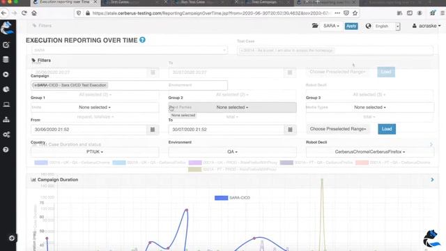Viewport: 446px width, 251px height.
Task: Open Choose Preselected Range dropdown
Action: (338, 129)
